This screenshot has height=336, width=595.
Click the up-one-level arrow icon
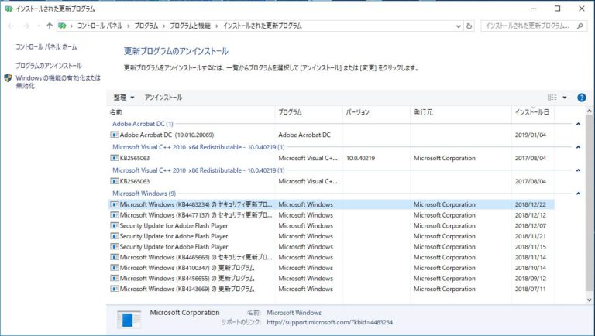click(x=50, y=26)
